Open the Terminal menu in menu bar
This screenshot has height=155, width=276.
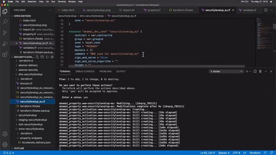[x=62, y=2]
